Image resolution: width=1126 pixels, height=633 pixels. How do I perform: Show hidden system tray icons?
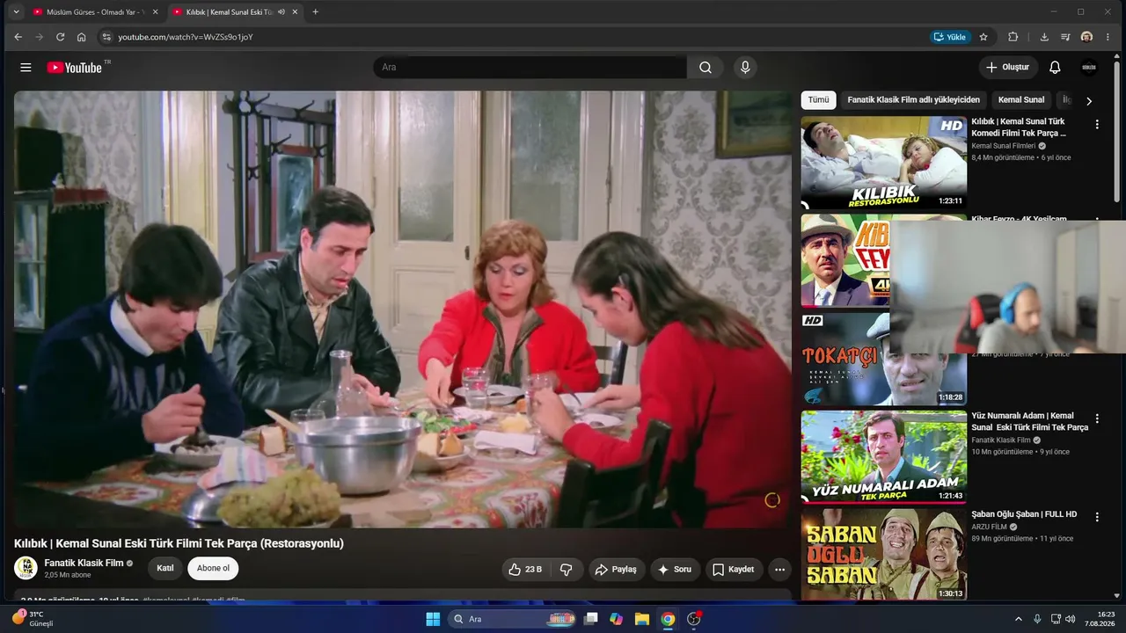tap(1019, 619)
